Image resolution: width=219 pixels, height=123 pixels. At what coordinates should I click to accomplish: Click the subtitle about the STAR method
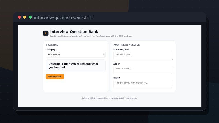point(91,36)
